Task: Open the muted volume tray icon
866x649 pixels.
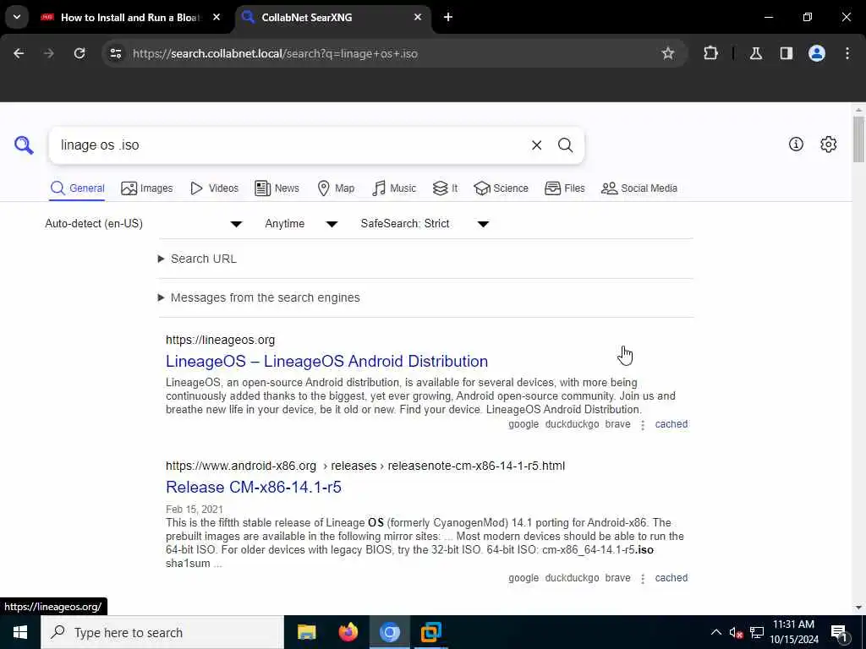Action: tap(737, 632)
